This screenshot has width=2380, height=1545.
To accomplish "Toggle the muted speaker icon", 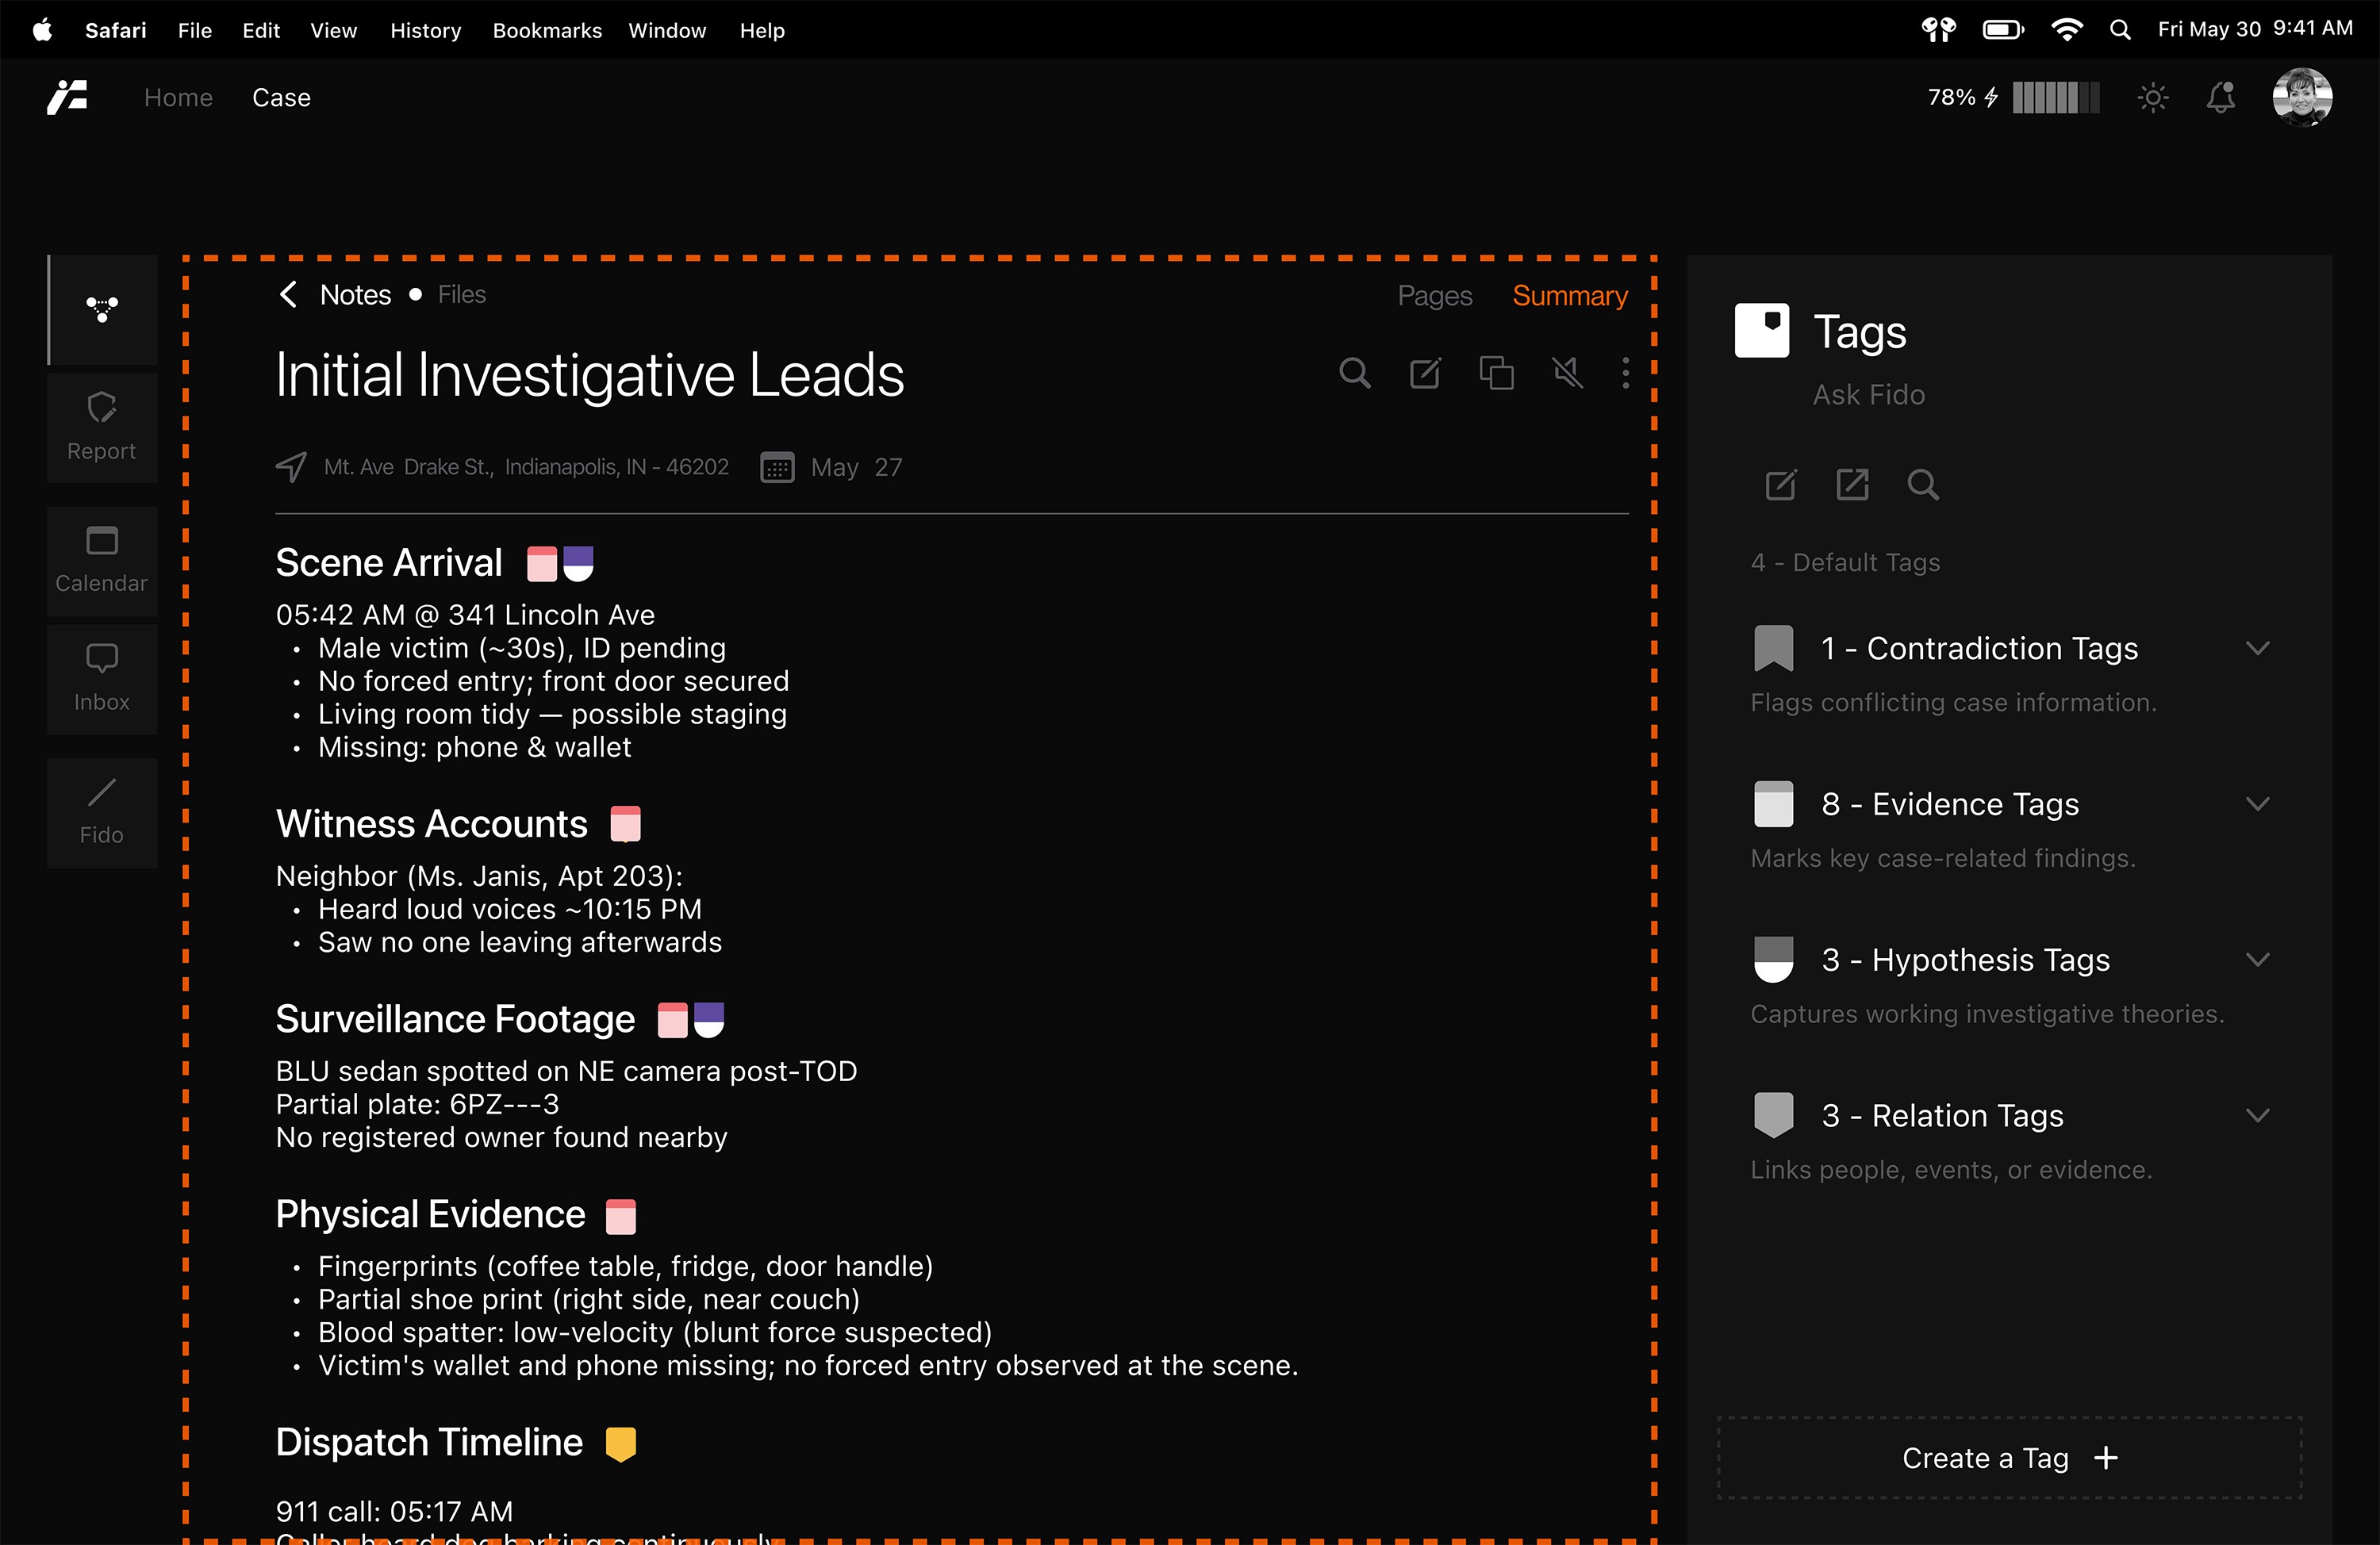I will click(1567, 373).
